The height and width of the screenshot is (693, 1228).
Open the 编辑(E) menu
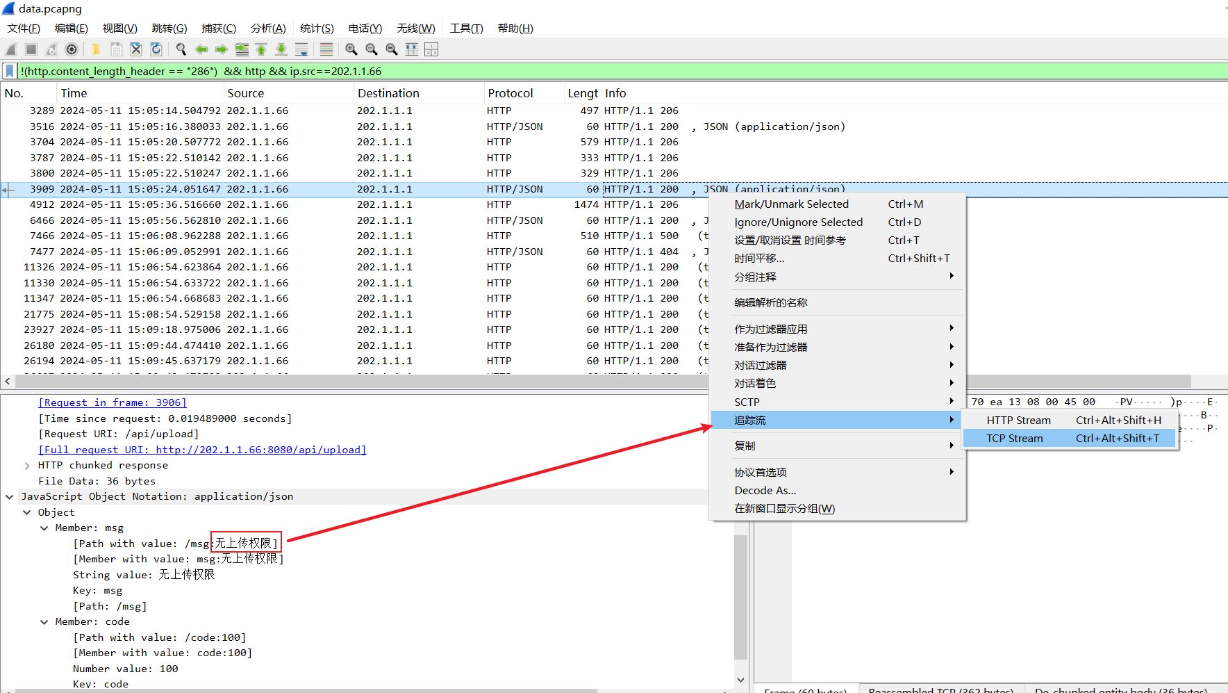(x=72, y=28)
